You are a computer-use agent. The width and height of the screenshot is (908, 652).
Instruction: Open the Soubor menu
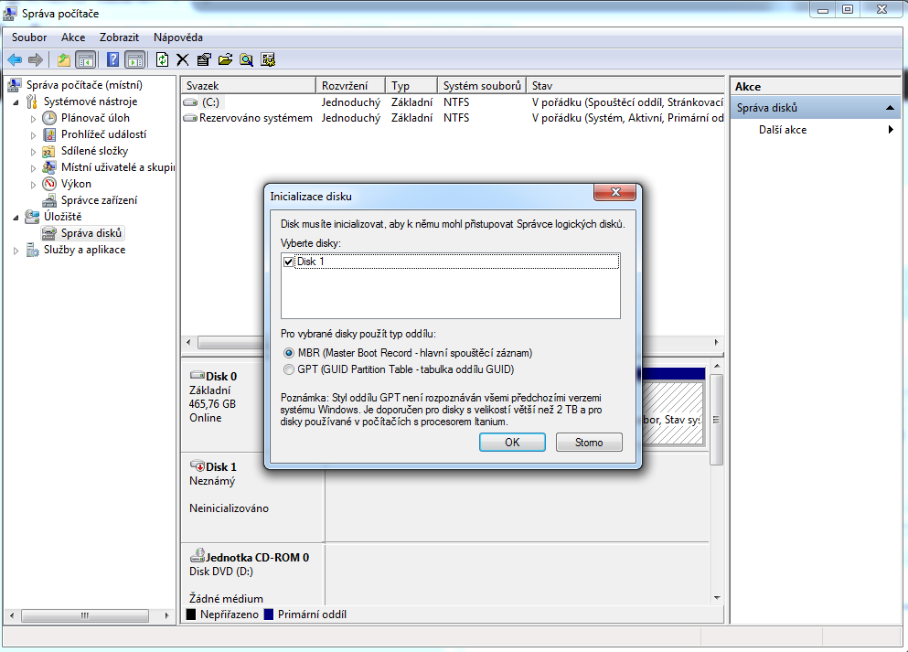29,37
